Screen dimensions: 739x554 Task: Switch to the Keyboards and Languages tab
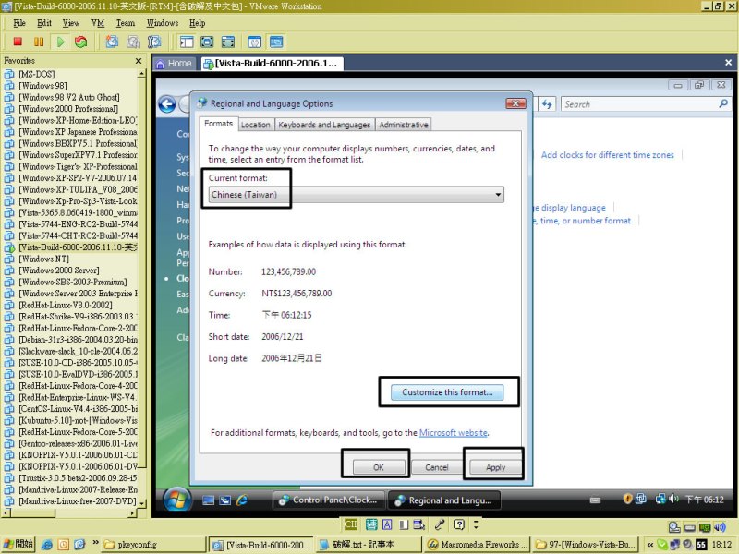324,125
